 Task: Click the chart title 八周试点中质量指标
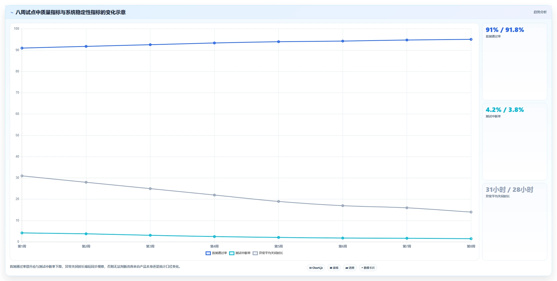point(71,12)
